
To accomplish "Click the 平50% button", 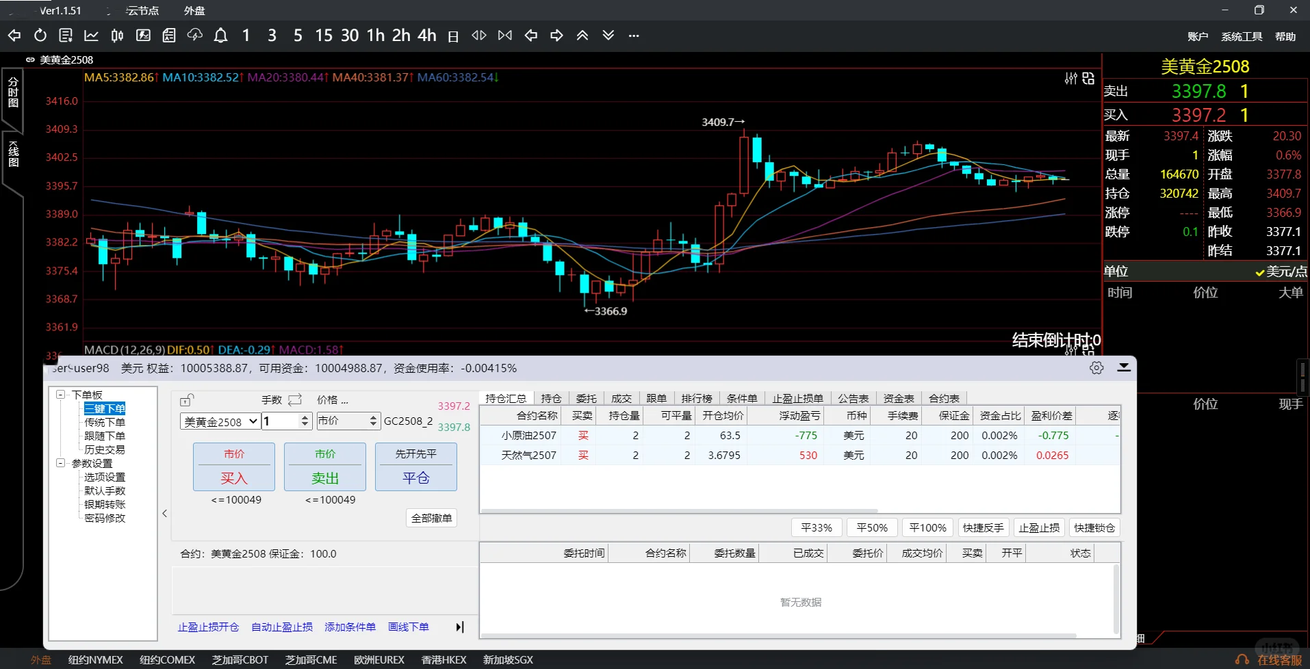I will click(x=872, y=527).
